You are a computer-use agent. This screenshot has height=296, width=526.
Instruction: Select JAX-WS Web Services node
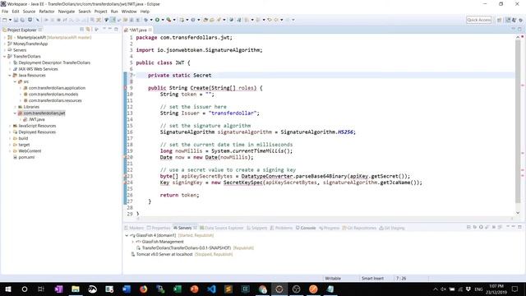point(38,69)
